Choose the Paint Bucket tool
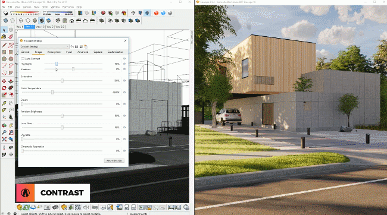The image size is (387, 215). pos(4,37)
